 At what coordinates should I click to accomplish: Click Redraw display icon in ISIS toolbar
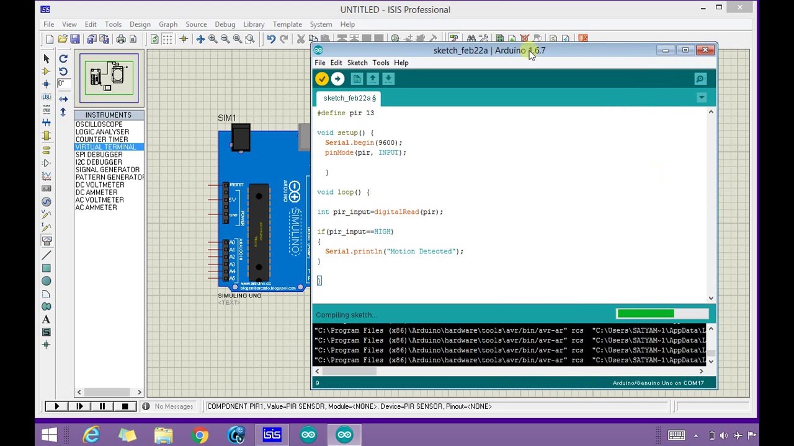click(x=154, y=39)
